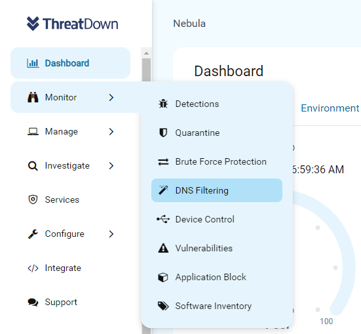Open Device Control menu entry
The image size is (361, 334).
click(217, 219)
